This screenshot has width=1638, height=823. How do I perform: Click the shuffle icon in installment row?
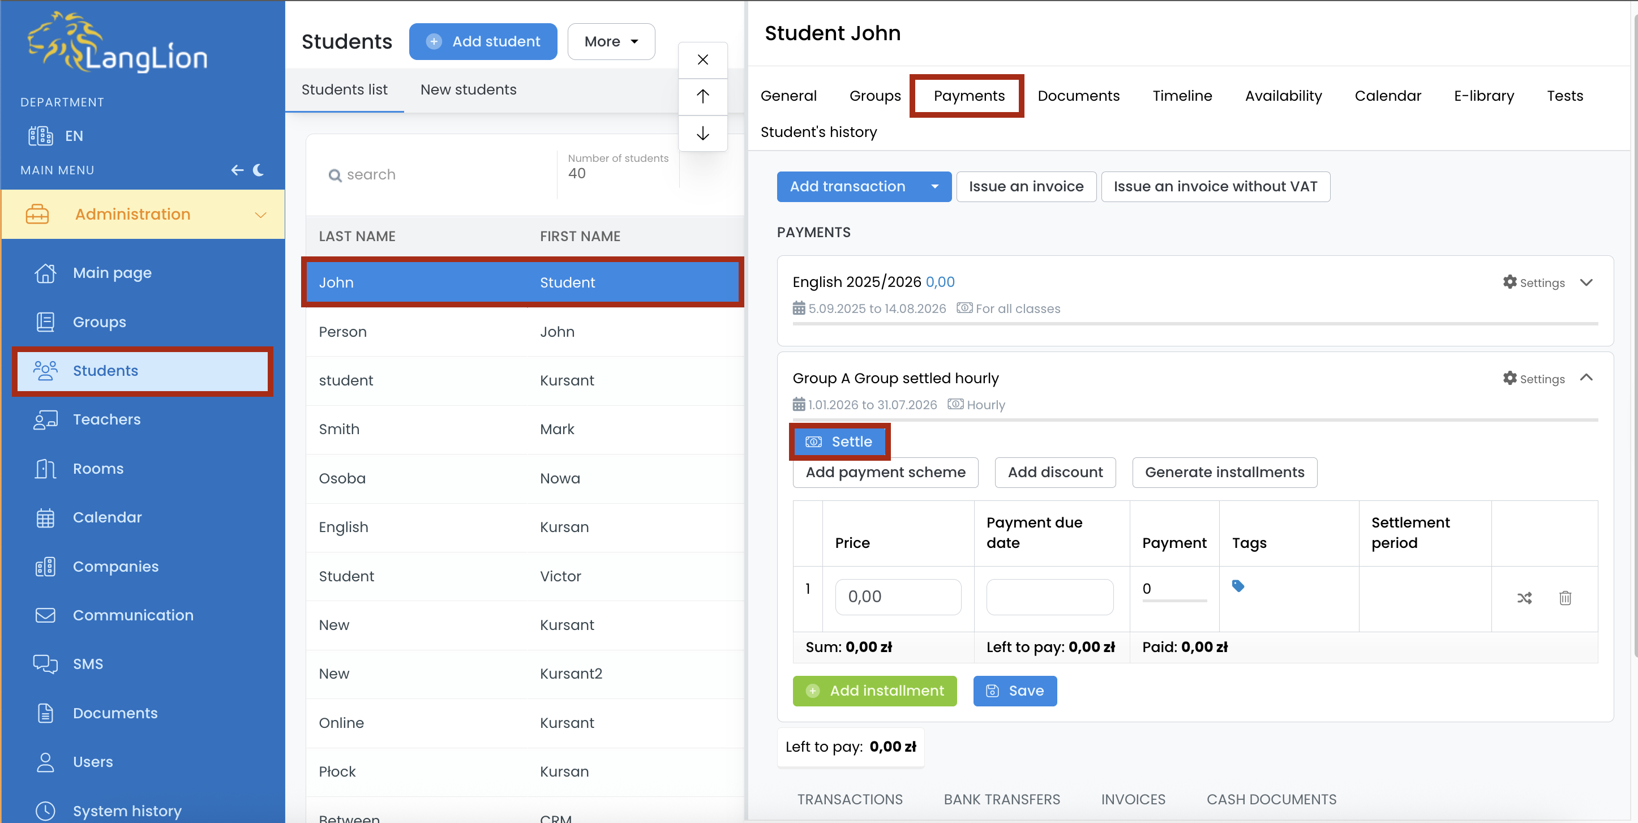pyautogui.click(x=1524, y=598)
